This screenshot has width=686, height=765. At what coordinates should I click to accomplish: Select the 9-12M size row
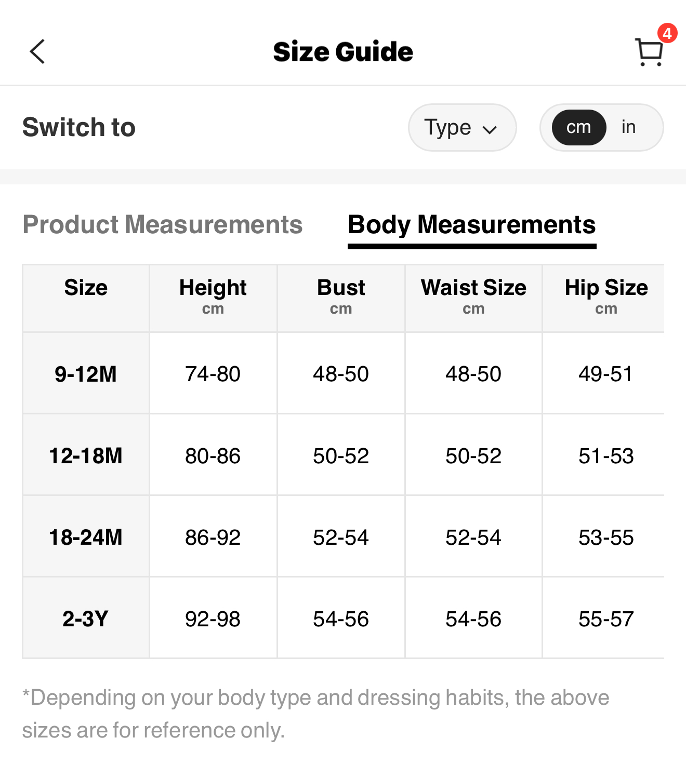point(86,374)
